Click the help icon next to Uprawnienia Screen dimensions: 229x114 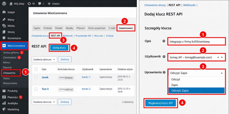coord(164,72)
